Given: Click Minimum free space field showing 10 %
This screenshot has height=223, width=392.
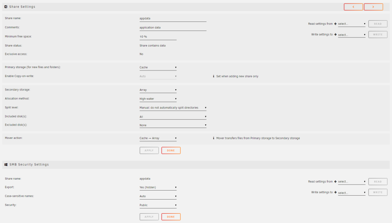Looking at the screenshot, I should [x=158, y=37].
